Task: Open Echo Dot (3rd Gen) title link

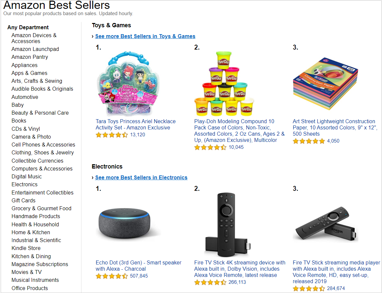Action: tap(138, 266)
